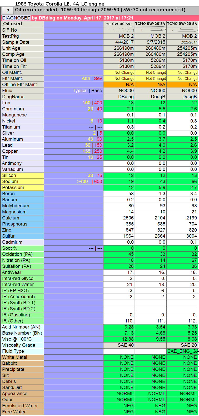
Task: Select the Viscosity Grade "SAE 20" cell
Action: pyautogui.click(x=183, y=345)
